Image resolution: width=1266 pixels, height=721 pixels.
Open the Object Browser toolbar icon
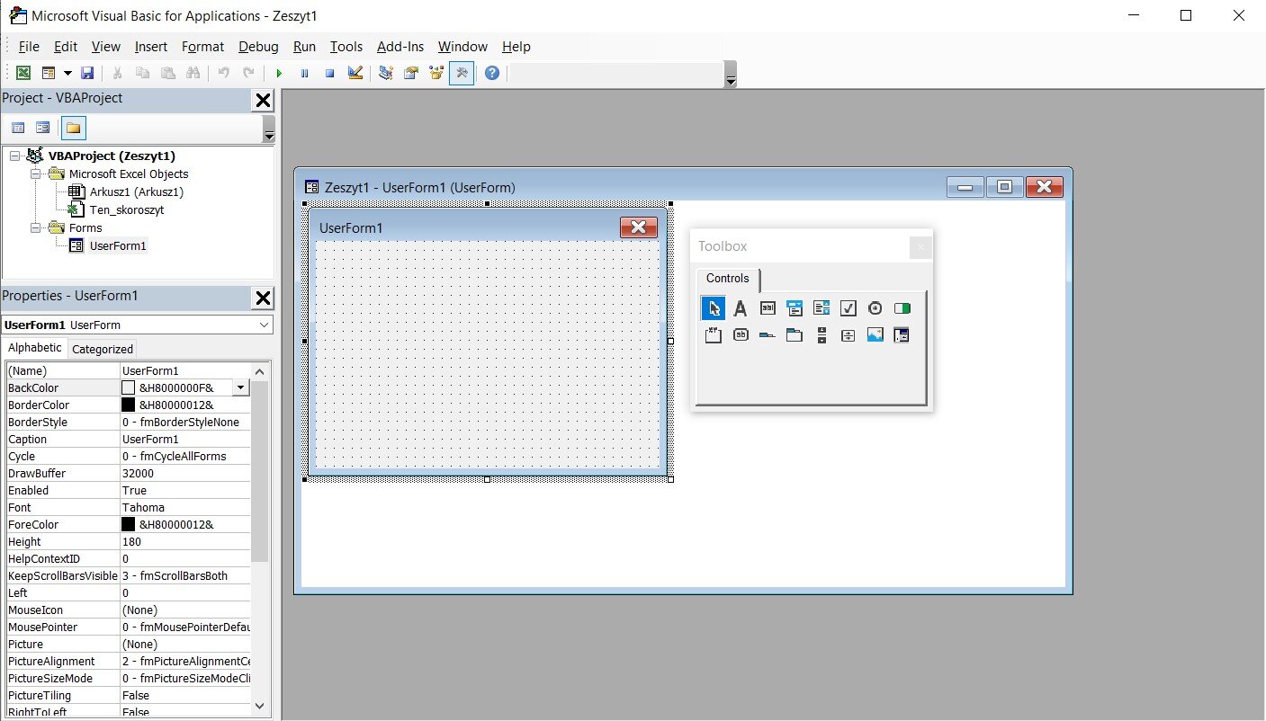pos(436,73)
